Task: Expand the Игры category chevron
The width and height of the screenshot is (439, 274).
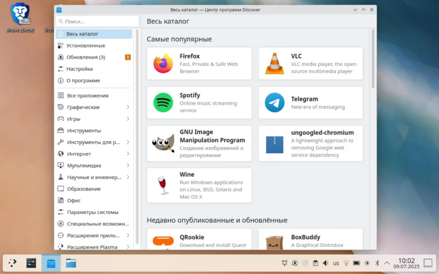Action: [x=128, y=119]
